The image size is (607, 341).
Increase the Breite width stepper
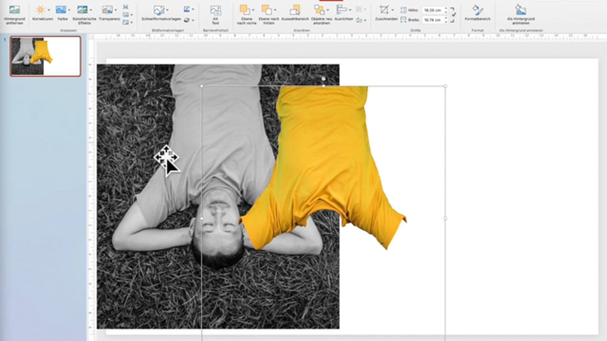[446, 18]
